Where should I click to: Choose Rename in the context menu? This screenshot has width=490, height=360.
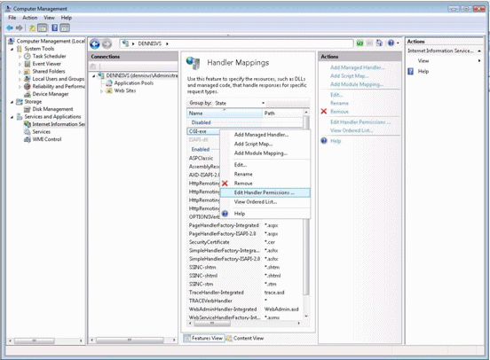click(x=265, y=174)
